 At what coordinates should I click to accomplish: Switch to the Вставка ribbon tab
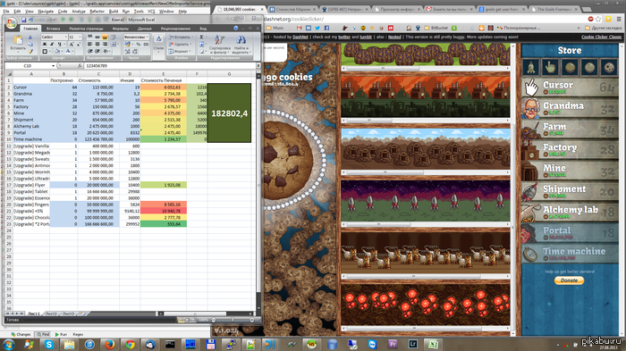pyautogui.click(x=53, y=29)
